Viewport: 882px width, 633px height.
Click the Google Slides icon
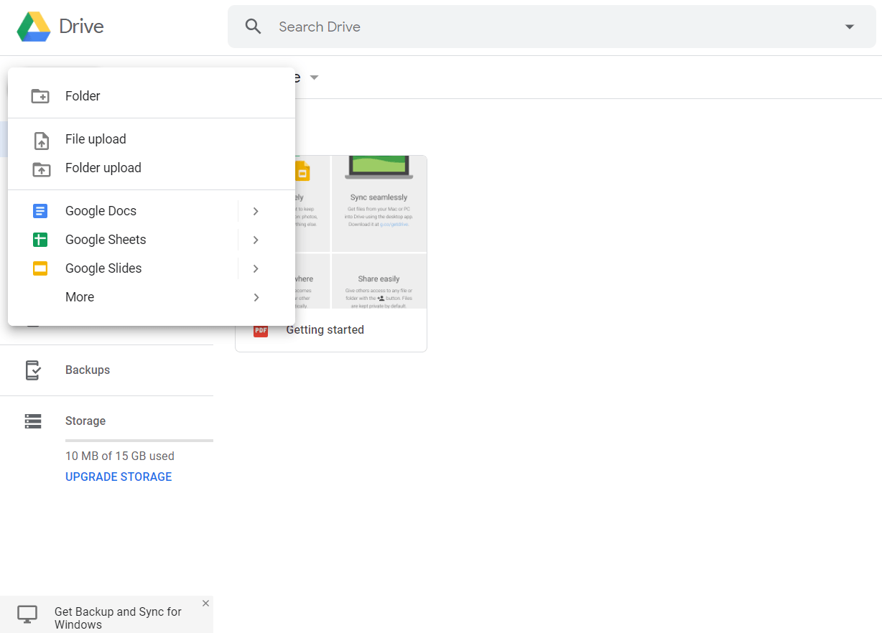(x=40, y=268)
